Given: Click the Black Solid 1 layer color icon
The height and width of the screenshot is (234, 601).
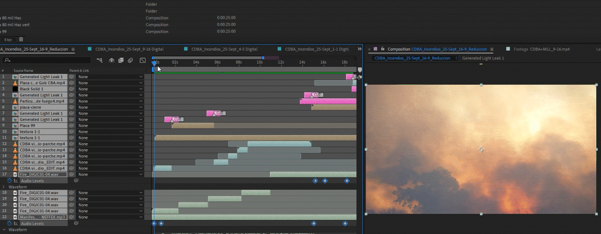Looking at the screenshot, I should [15, 89].
